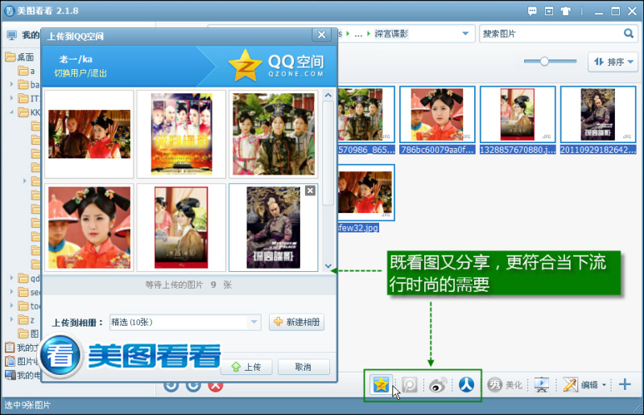Viewport: 644px width, 415px height.
Task: Click the 新建相册 button
Action: (296, 322)
